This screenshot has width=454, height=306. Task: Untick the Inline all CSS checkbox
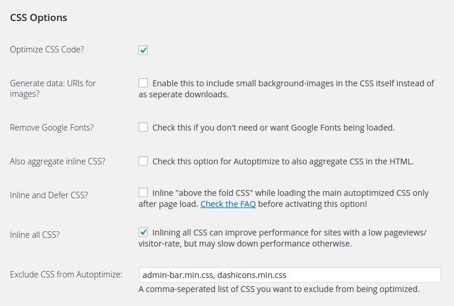point(143,232)
